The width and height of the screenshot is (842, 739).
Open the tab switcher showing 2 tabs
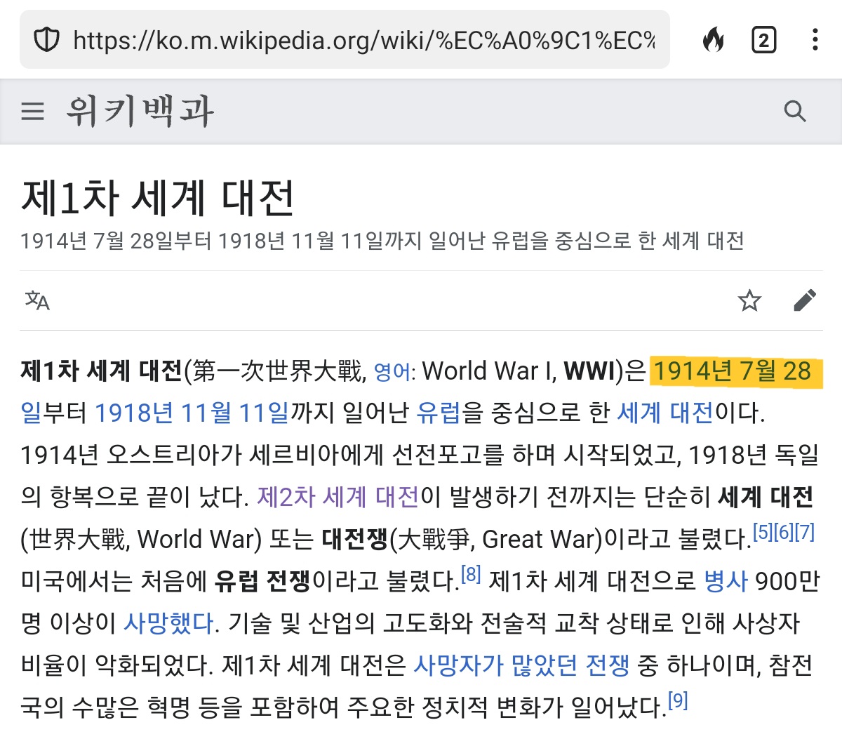[x=763, y=40]
